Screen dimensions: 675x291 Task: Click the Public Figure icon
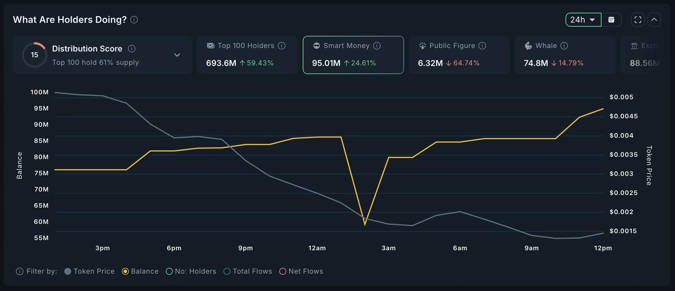pos(422,45)
